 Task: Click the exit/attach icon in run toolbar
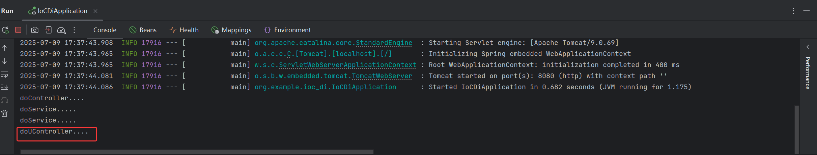pyautogui.click(x=48, y=30)
